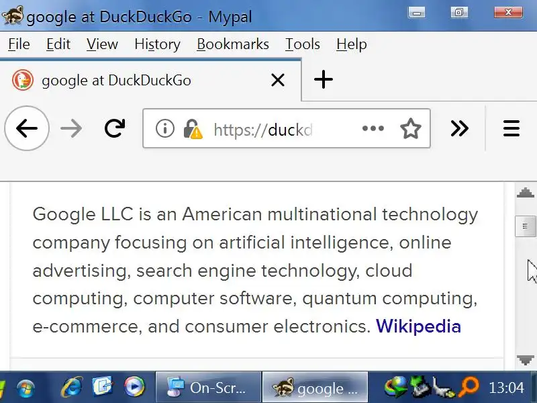Open the History menu
Image resolution: width=537 pixels, height=403 pixels.
(x=157, y=44)
